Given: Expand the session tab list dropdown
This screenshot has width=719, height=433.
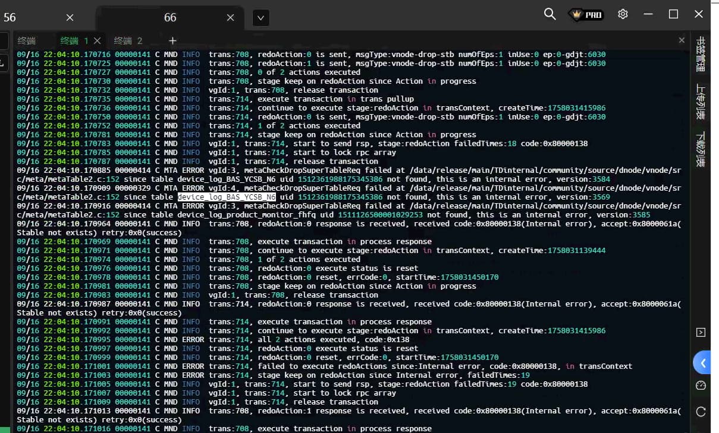Looking at the screenshot, I should coord(260,18).
